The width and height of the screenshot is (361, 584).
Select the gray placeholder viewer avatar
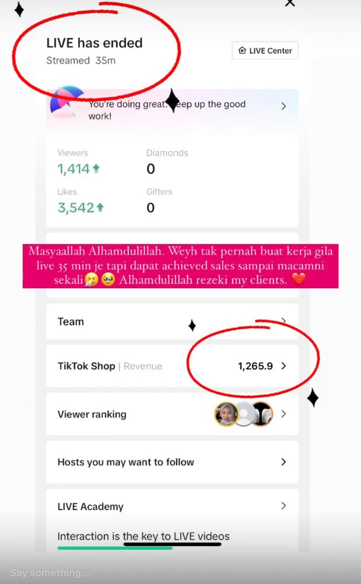click(x=244, y=414)
